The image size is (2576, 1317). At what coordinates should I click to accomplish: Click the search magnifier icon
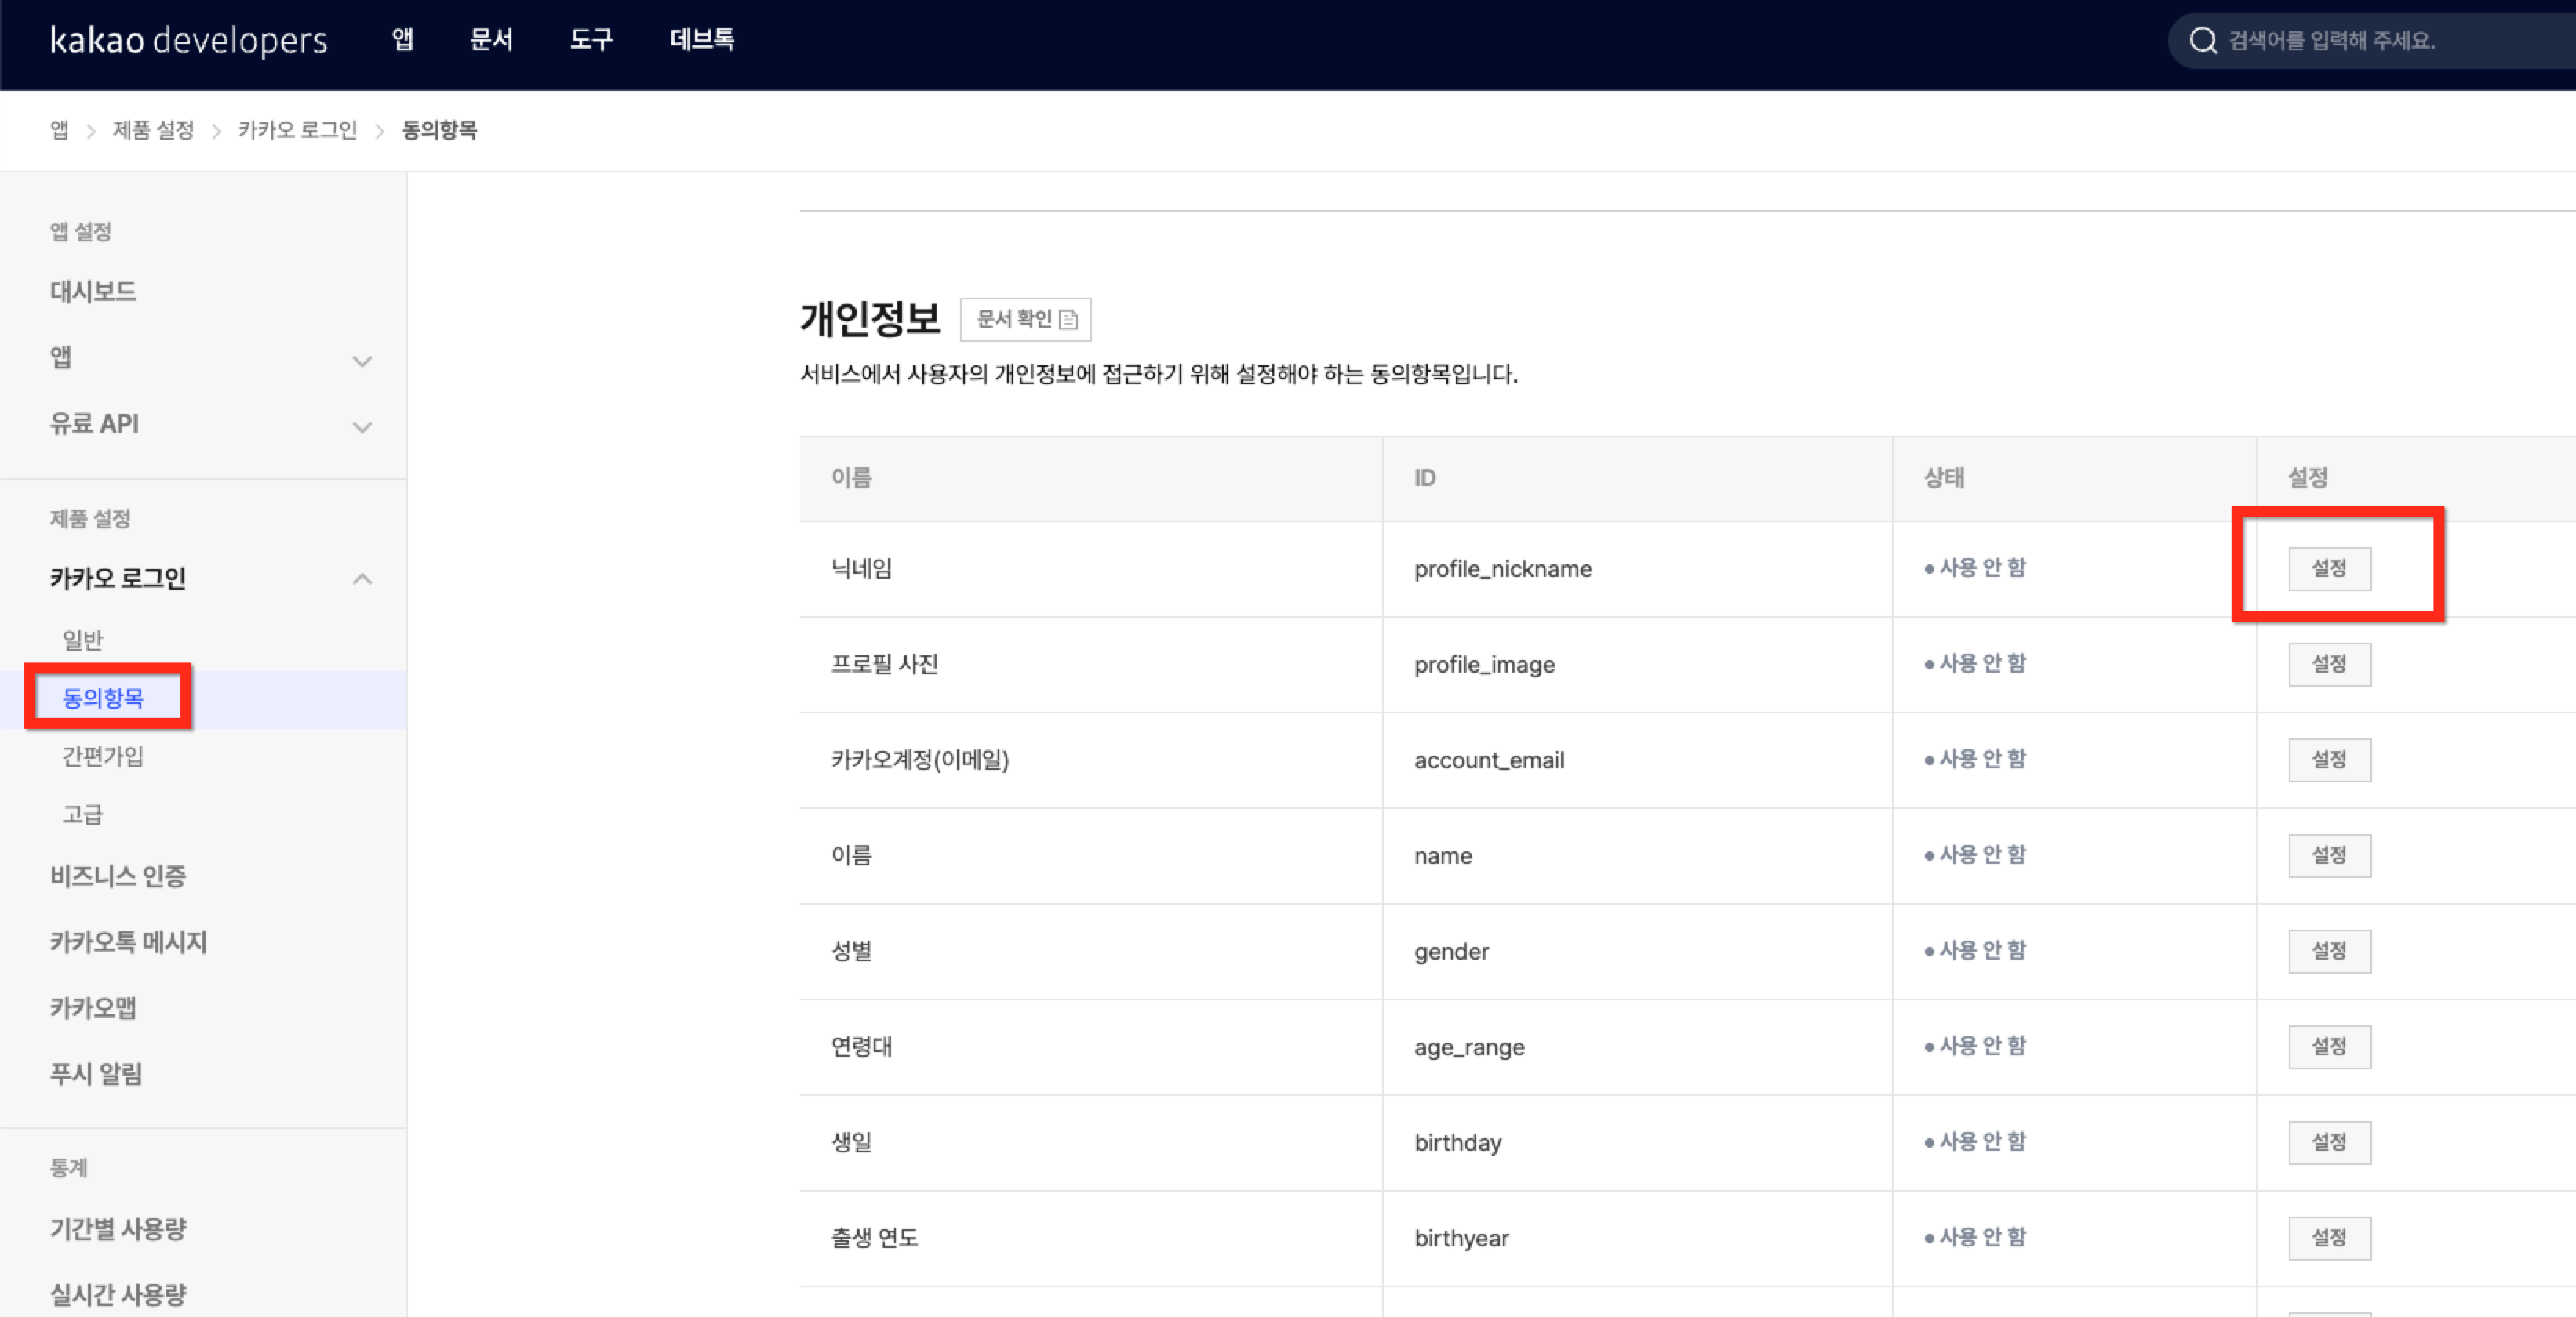[2203, 41]
